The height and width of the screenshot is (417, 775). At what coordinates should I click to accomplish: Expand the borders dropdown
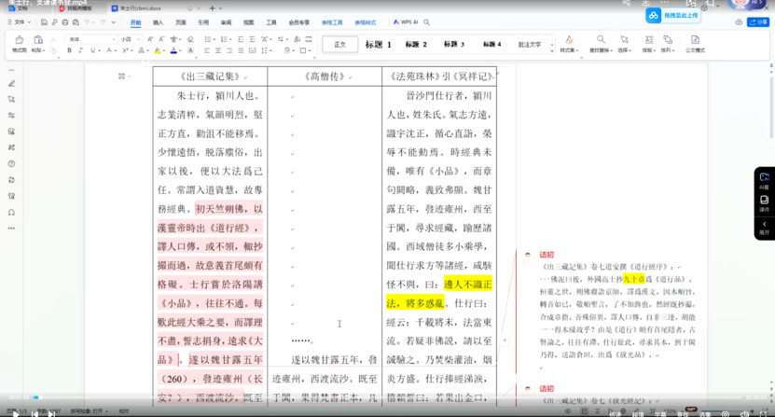point(309,51)
